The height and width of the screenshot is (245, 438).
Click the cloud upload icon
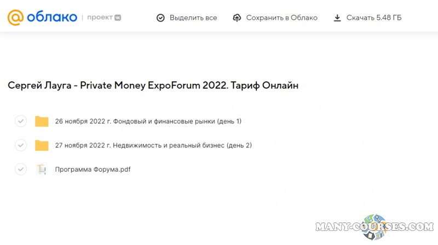[237, 18]
